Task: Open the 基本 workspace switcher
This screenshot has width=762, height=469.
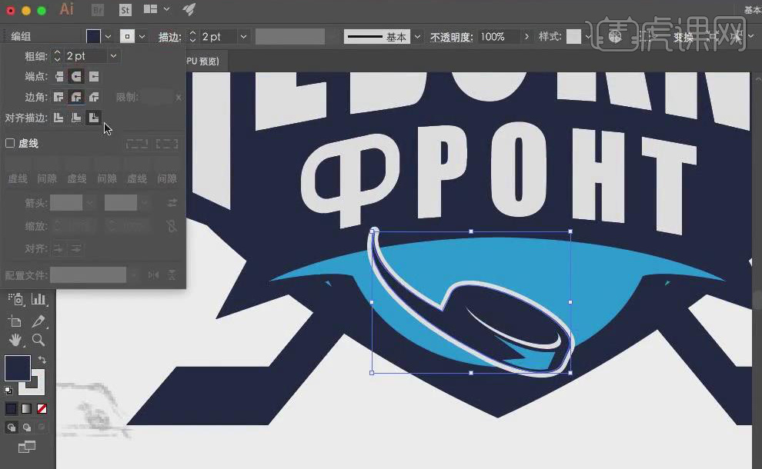Action: click(x=752, y=10)
